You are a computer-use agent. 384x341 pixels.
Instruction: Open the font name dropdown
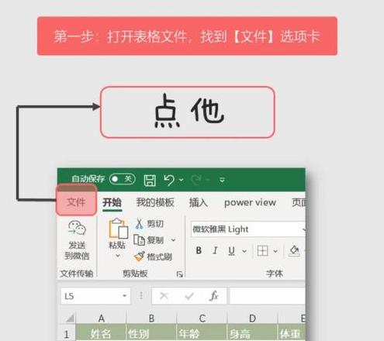pyautogui.click(x=303, y=229)
